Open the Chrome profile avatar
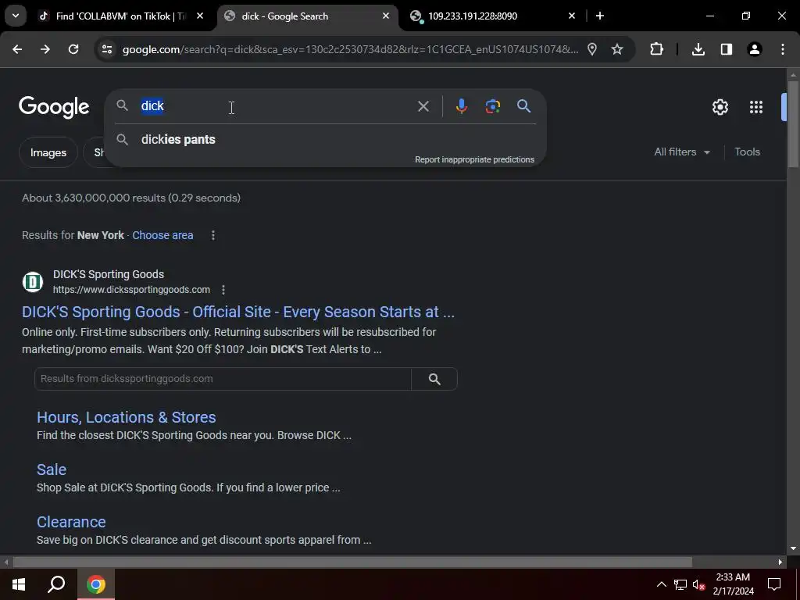The width and height of the screenshot is (800, 600). (x=755, y=49)
